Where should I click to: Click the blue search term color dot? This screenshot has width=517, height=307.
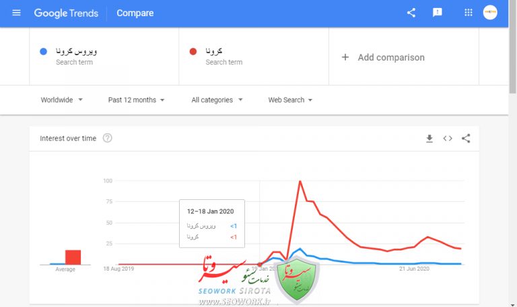click(x=44, y=51)
